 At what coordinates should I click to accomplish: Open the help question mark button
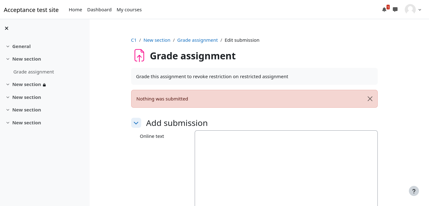[414, 191]
